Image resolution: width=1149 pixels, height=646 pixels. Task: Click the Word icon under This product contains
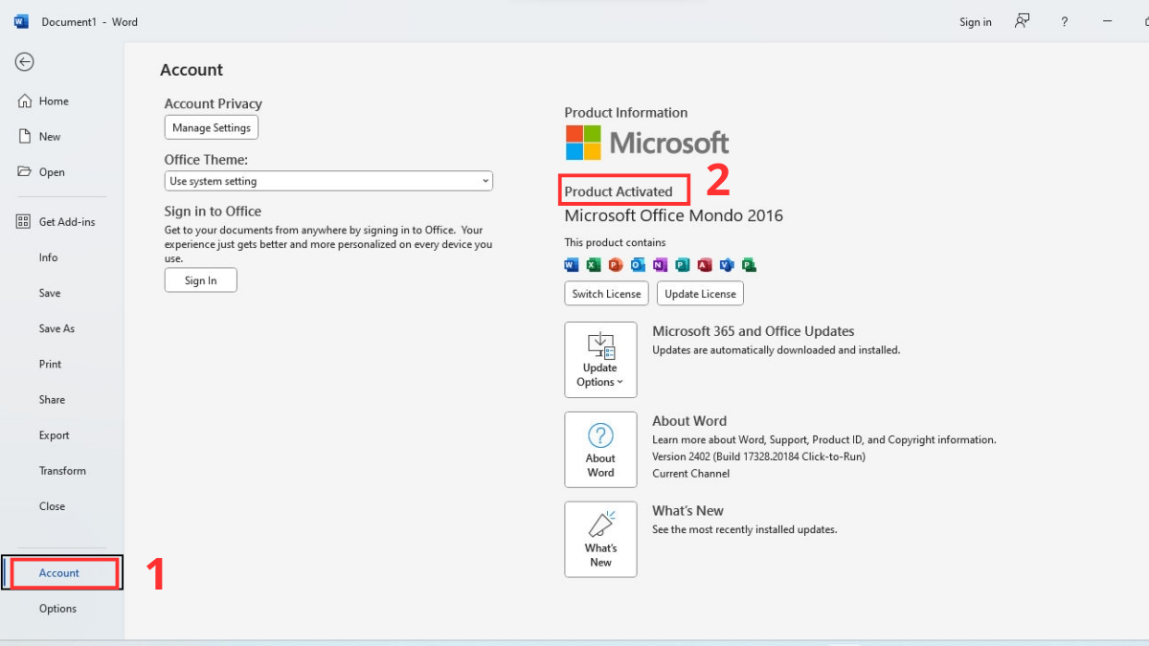[572, 265]
